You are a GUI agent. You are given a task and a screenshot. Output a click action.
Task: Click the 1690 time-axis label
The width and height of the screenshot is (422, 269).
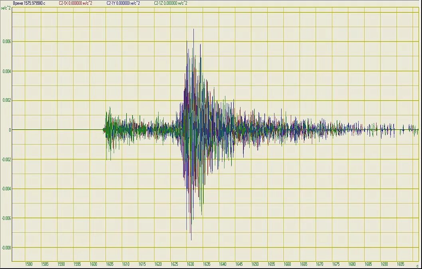coord(384,264)
